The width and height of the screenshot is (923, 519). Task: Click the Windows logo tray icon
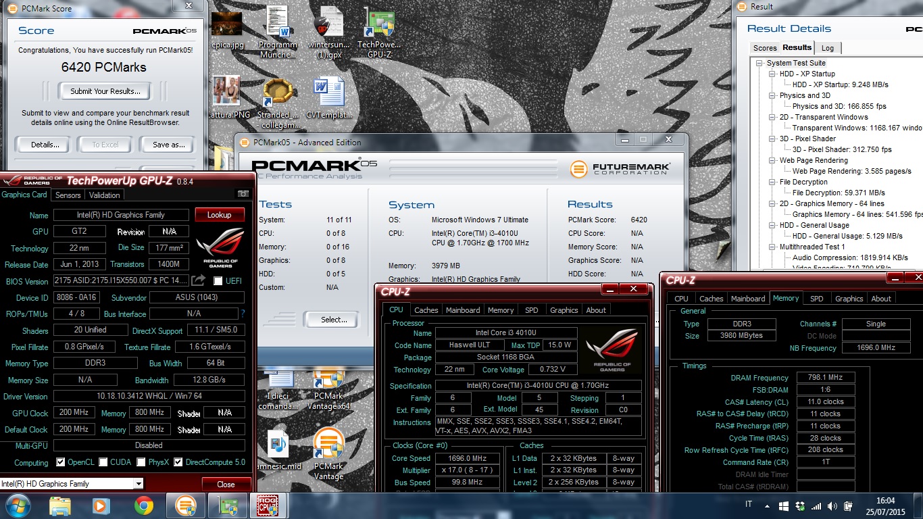[784, 506]
